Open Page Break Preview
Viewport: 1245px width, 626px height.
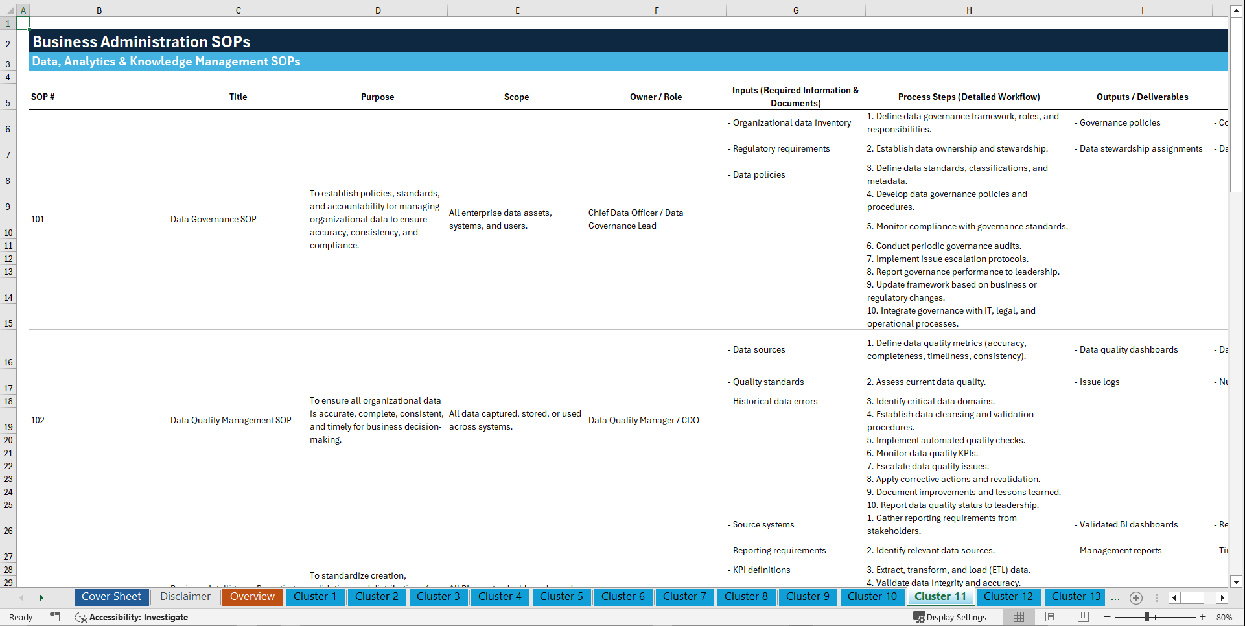coord(1082,617)
